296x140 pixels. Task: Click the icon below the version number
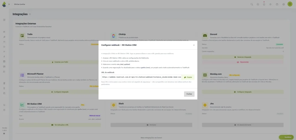pyautogui.click(x=4, y=134)
